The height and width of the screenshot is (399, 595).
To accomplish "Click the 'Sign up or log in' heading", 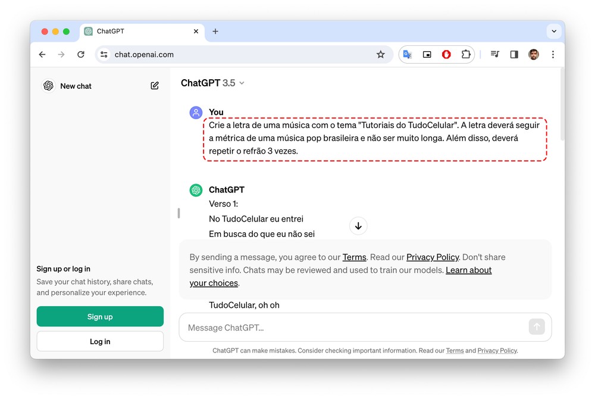I will 64,269.
